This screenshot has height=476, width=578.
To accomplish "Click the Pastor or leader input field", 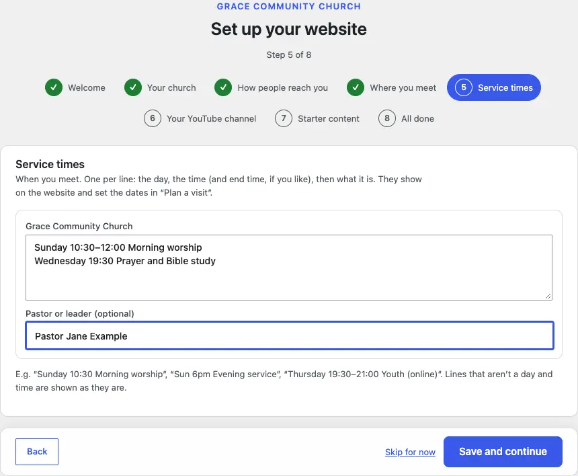I will point(290,335).
